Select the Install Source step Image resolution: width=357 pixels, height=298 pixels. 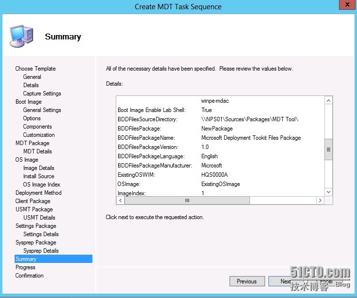coord(39,176)
